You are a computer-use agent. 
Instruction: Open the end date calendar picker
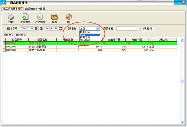(x=61, y=29)
